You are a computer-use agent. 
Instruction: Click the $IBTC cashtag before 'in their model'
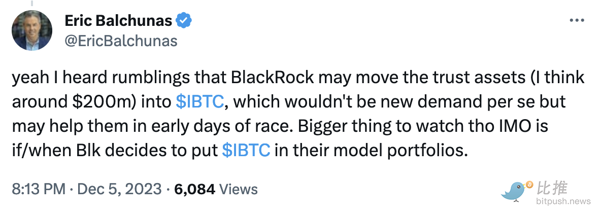pyautogui.click(x=247, y=150)
